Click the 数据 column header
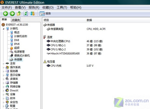 point(118,20)
